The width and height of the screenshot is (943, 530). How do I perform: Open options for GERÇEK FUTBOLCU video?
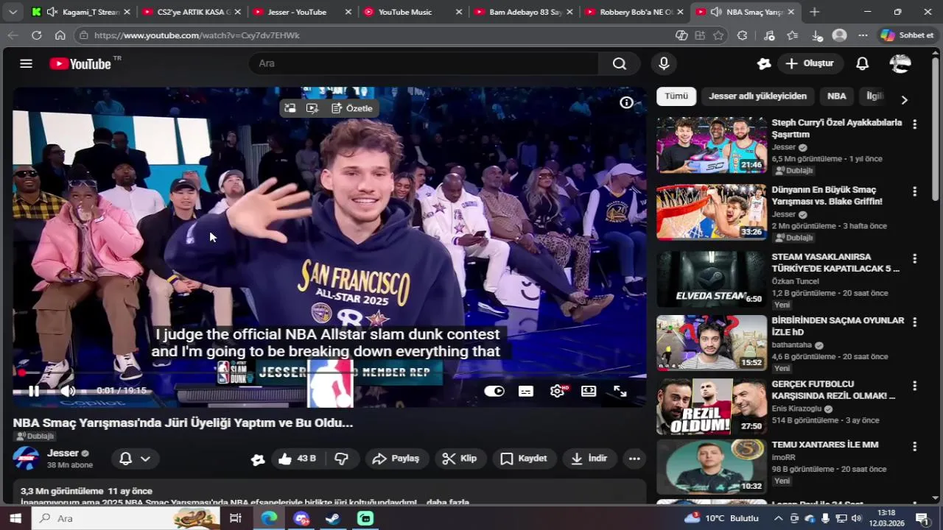point(914,386)
